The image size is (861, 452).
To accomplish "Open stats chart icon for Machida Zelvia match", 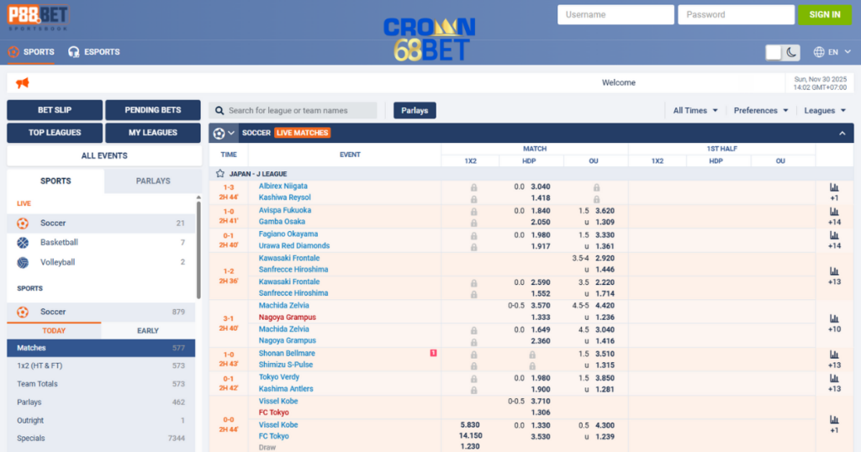I will (834, 318).
